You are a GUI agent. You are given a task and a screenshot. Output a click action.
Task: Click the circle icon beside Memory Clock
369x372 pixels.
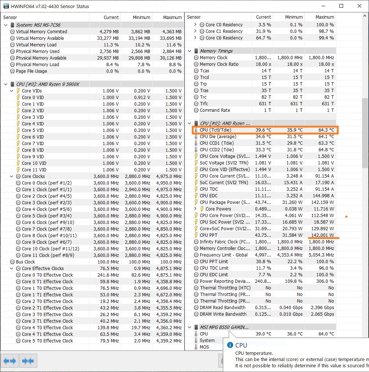[x=196, y=57]
